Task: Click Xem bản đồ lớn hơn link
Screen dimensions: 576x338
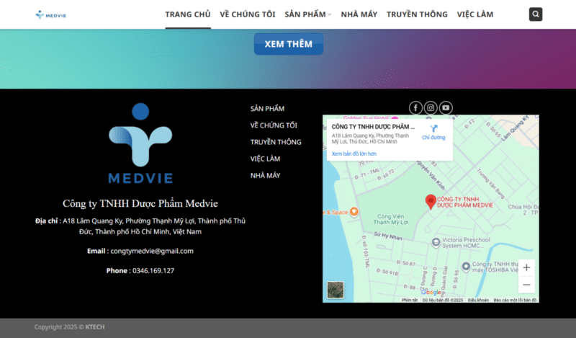Action: coord(354,154)
